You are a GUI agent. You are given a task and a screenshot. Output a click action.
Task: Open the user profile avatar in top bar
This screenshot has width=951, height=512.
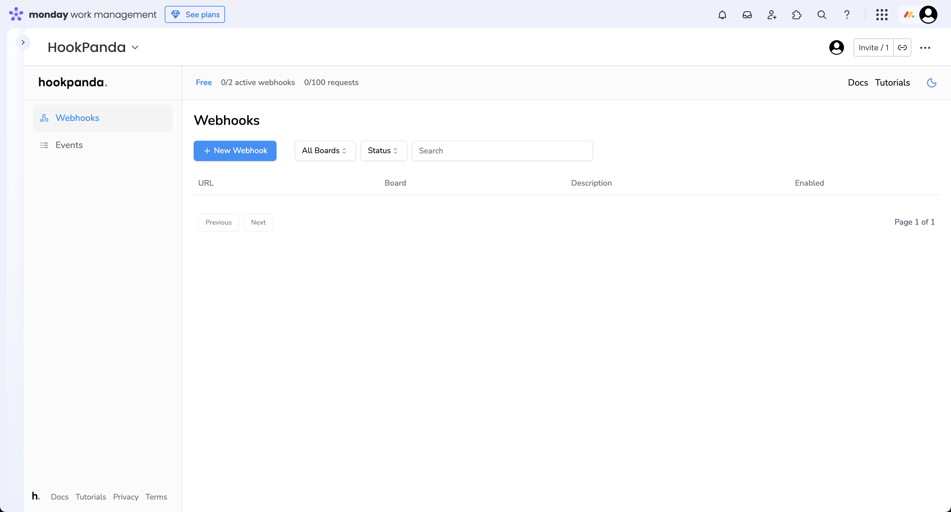[x=928, y=15]
